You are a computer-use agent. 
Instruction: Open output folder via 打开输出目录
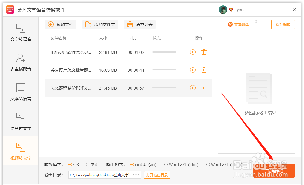point(157,175)
